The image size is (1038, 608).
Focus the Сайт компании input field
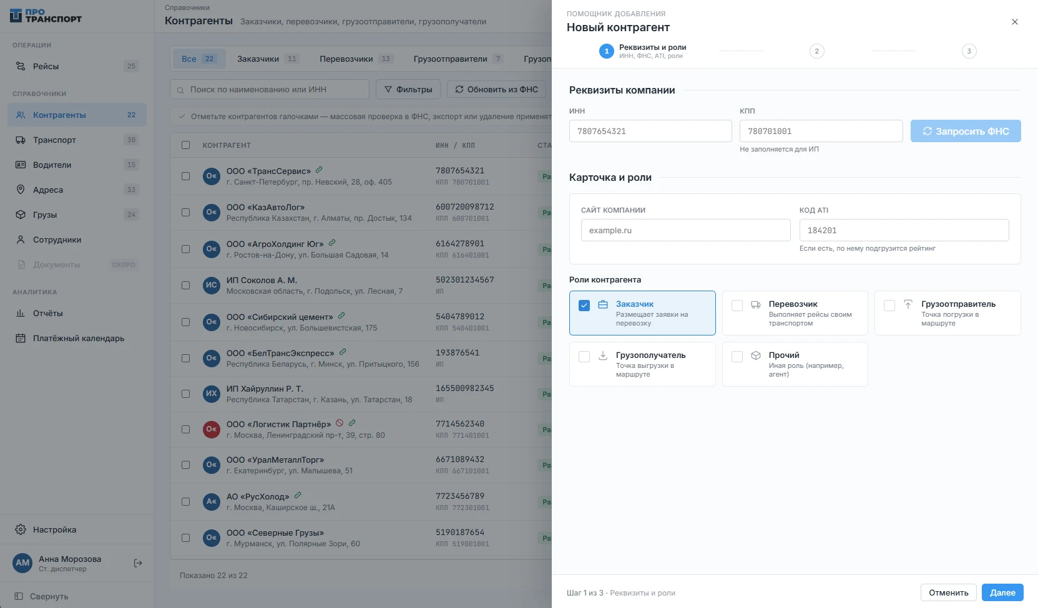click(x=685, y=230)
